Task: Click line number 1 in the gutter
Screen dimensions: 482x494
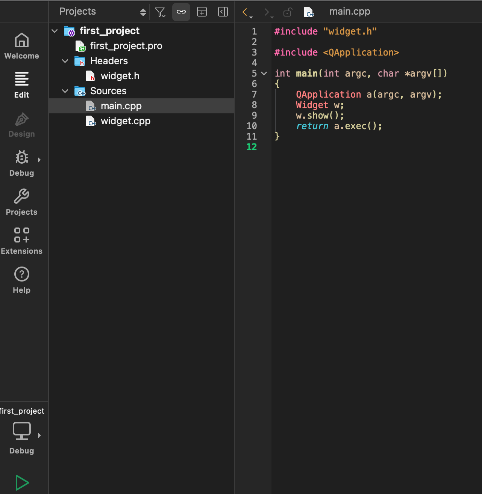Action: (x=255, y=31)
